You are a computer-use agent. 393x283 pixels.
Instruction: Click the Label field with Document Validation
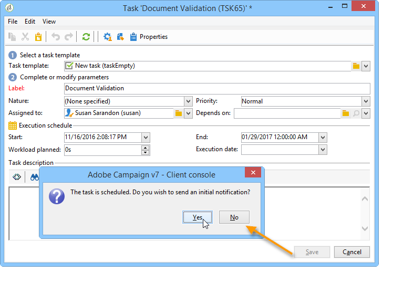coord(217,89)
